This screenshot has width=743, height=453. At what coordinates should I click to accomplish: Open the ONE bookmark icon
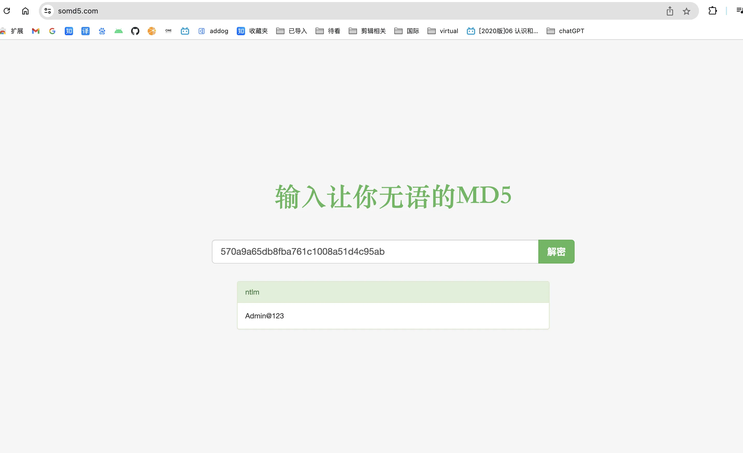pos(168,31)
